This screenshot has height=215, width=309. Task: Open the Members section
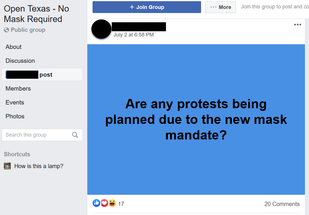18,89
